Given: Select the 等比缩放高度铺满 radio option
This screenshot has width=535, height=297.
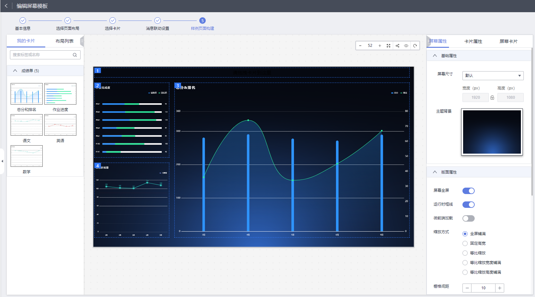Looking at the screenshot, I should coord(465,272).
